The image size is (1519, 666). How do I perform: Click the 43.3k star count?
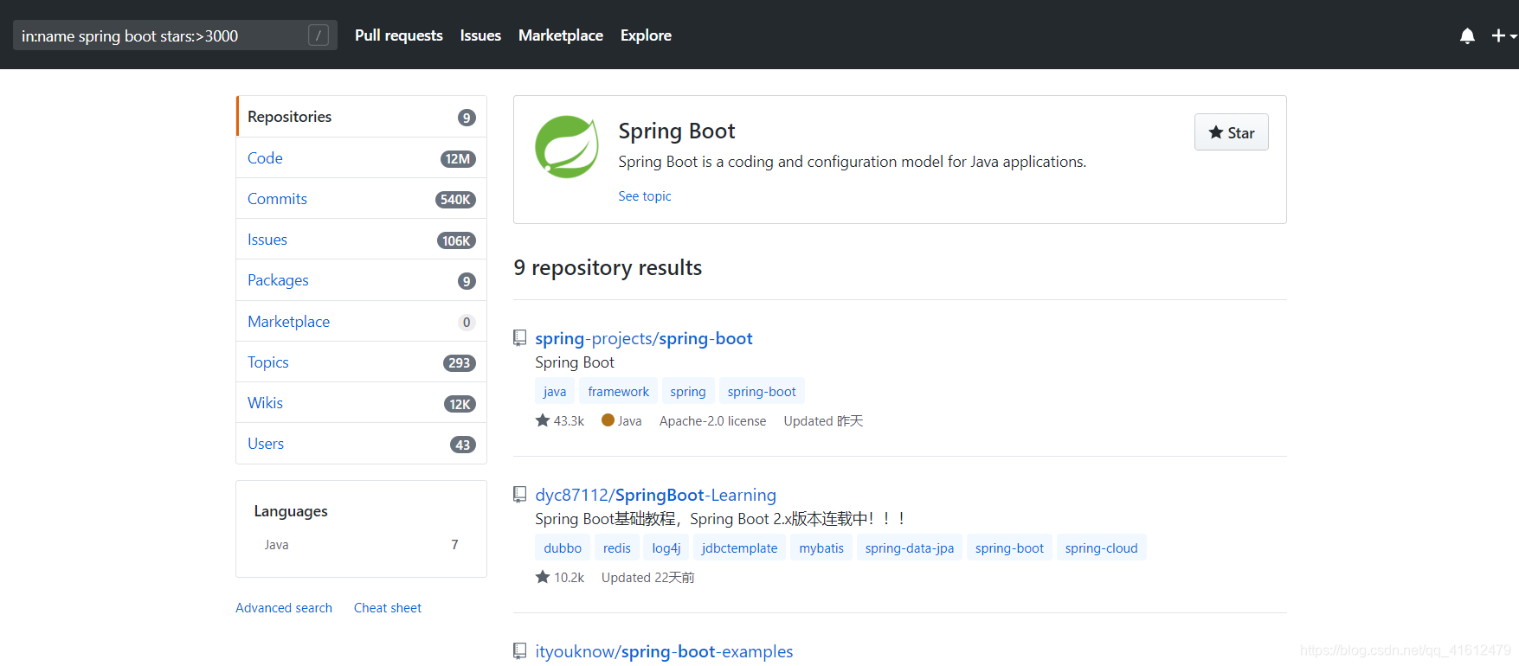(x=560, y=420)
